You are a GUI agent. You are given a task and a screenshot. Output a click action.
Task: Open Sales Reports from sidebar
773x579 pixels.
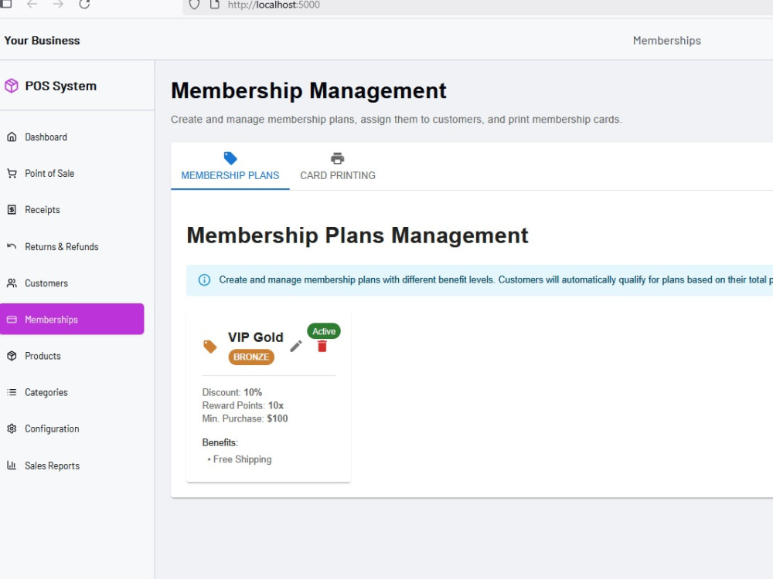coord(53,466)
